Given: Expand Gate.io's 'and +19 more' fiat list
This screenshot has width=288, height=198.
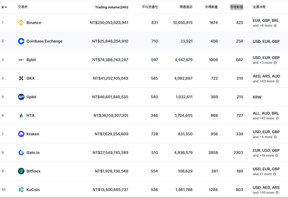Looking at the screenshot, I should (263, 155).
